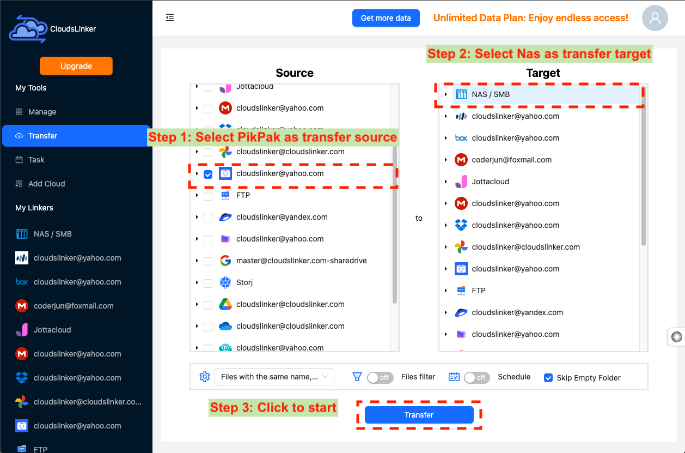Screen dimensions: 685x453
Task: Click the orange Upgrade button
Action: pos(76,66)
